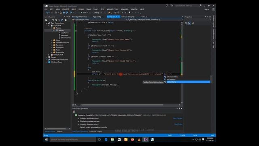Click the Visual Studio taskbar icon
This screenshot has height=146, width=259.
(x=146, y=140)
